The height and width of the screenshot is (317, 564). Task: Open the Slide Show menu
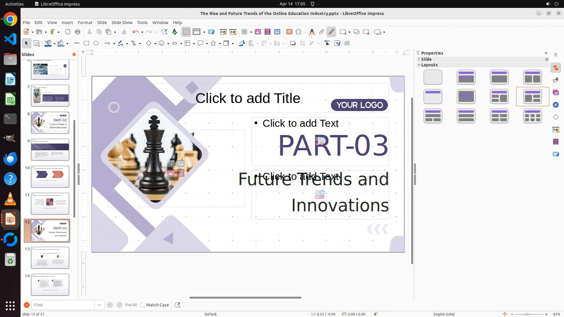click(122, 23)
